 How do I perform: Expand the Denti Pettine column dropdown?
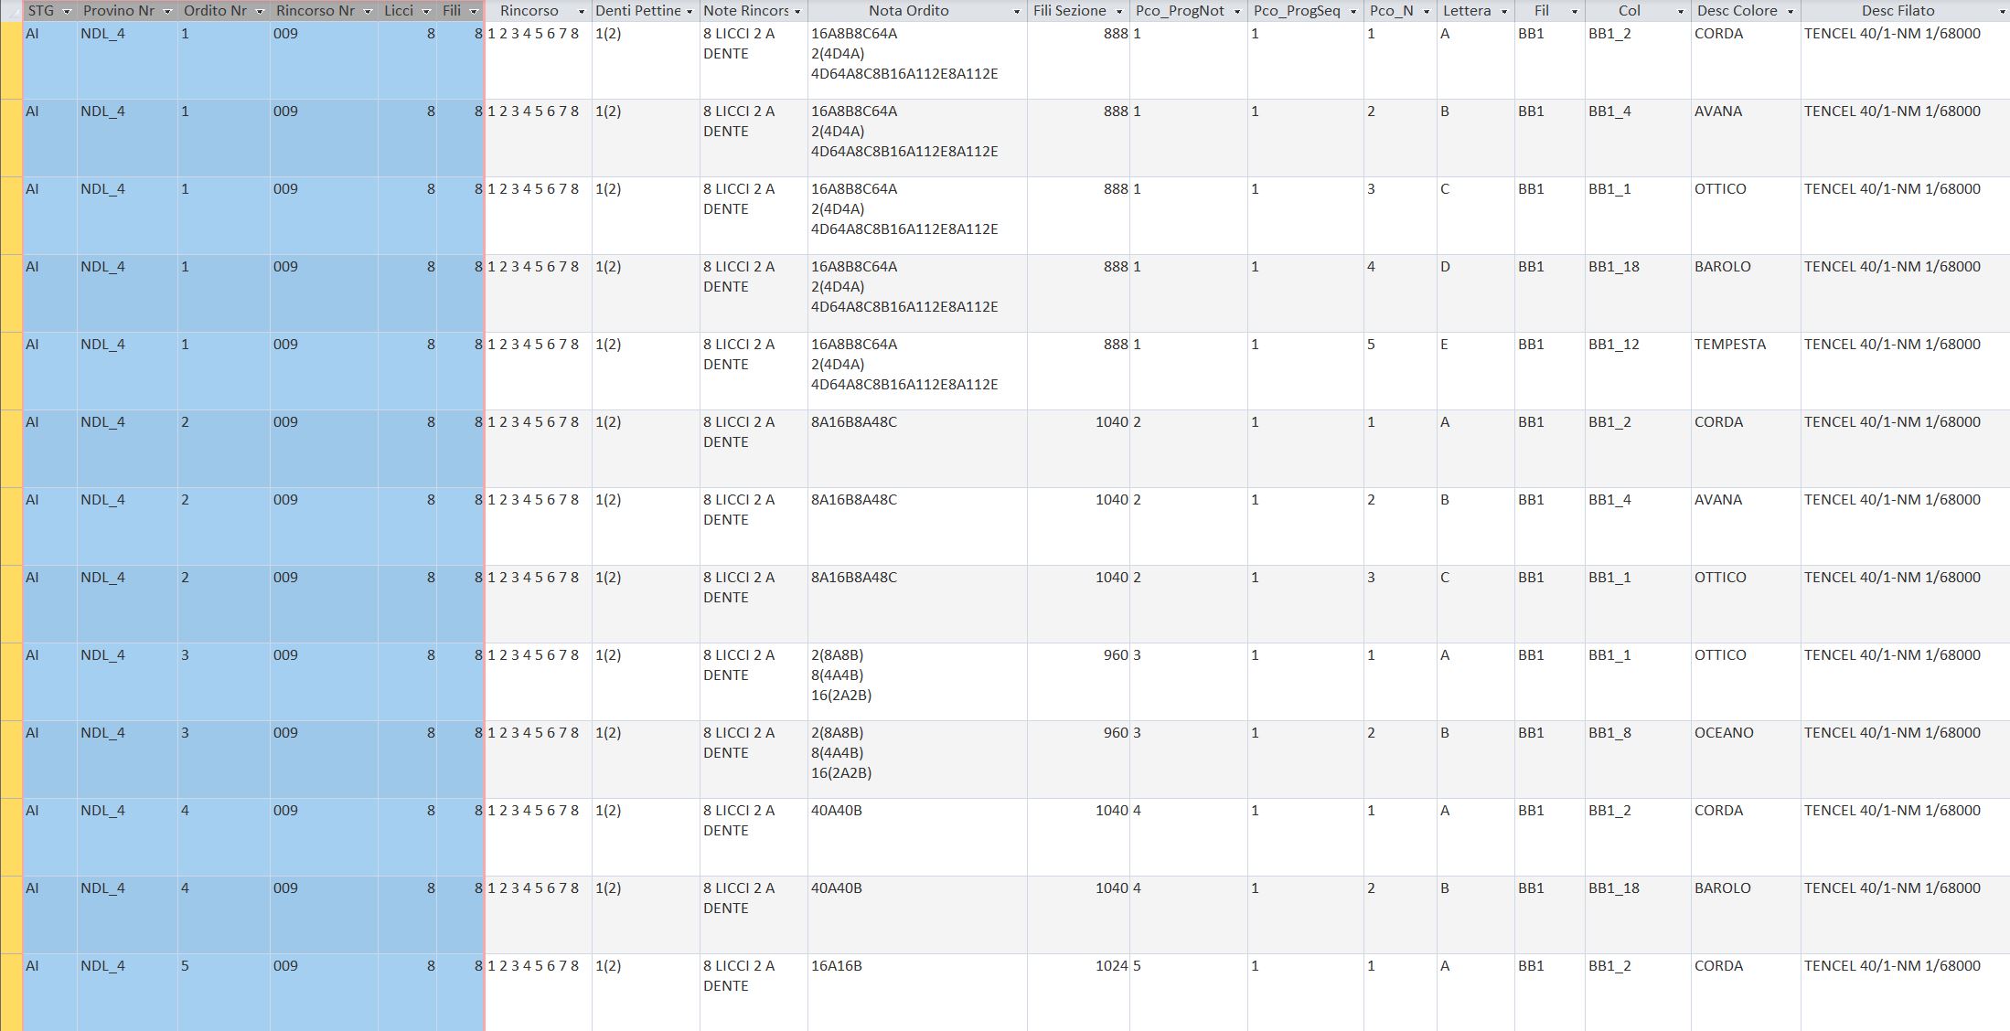pyautogui.click(x=690, y=11)
